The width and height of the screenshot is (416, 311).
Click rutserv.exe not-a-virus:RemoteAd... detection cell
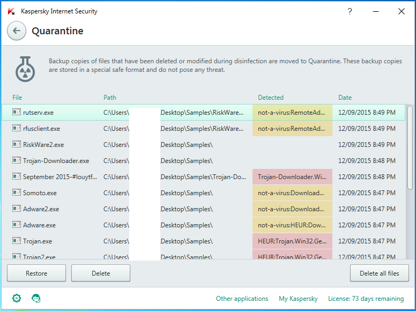pos(292,113)
